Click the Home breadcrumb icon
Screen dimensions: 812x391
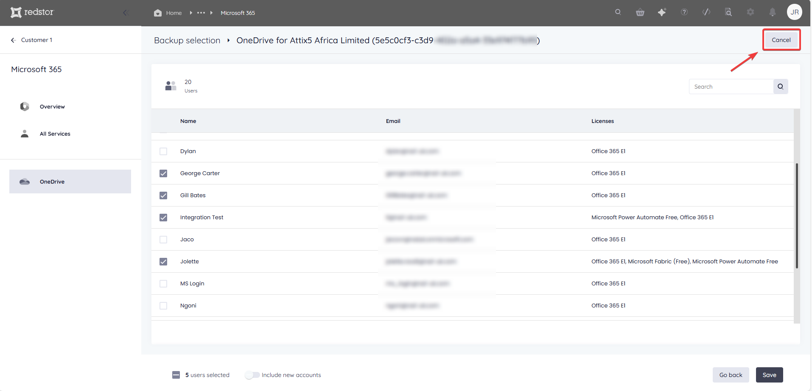(158, 13)
